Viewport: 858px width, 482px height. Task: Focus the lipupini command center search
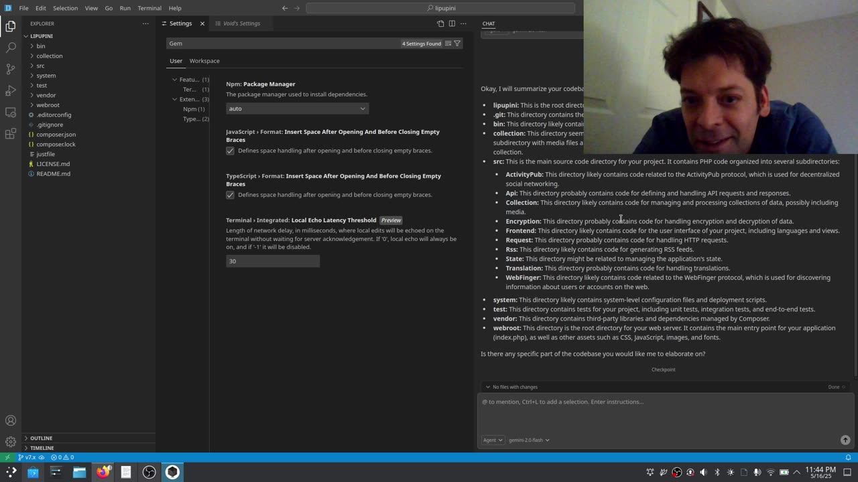pyautogui.click(x=440, y=8)
